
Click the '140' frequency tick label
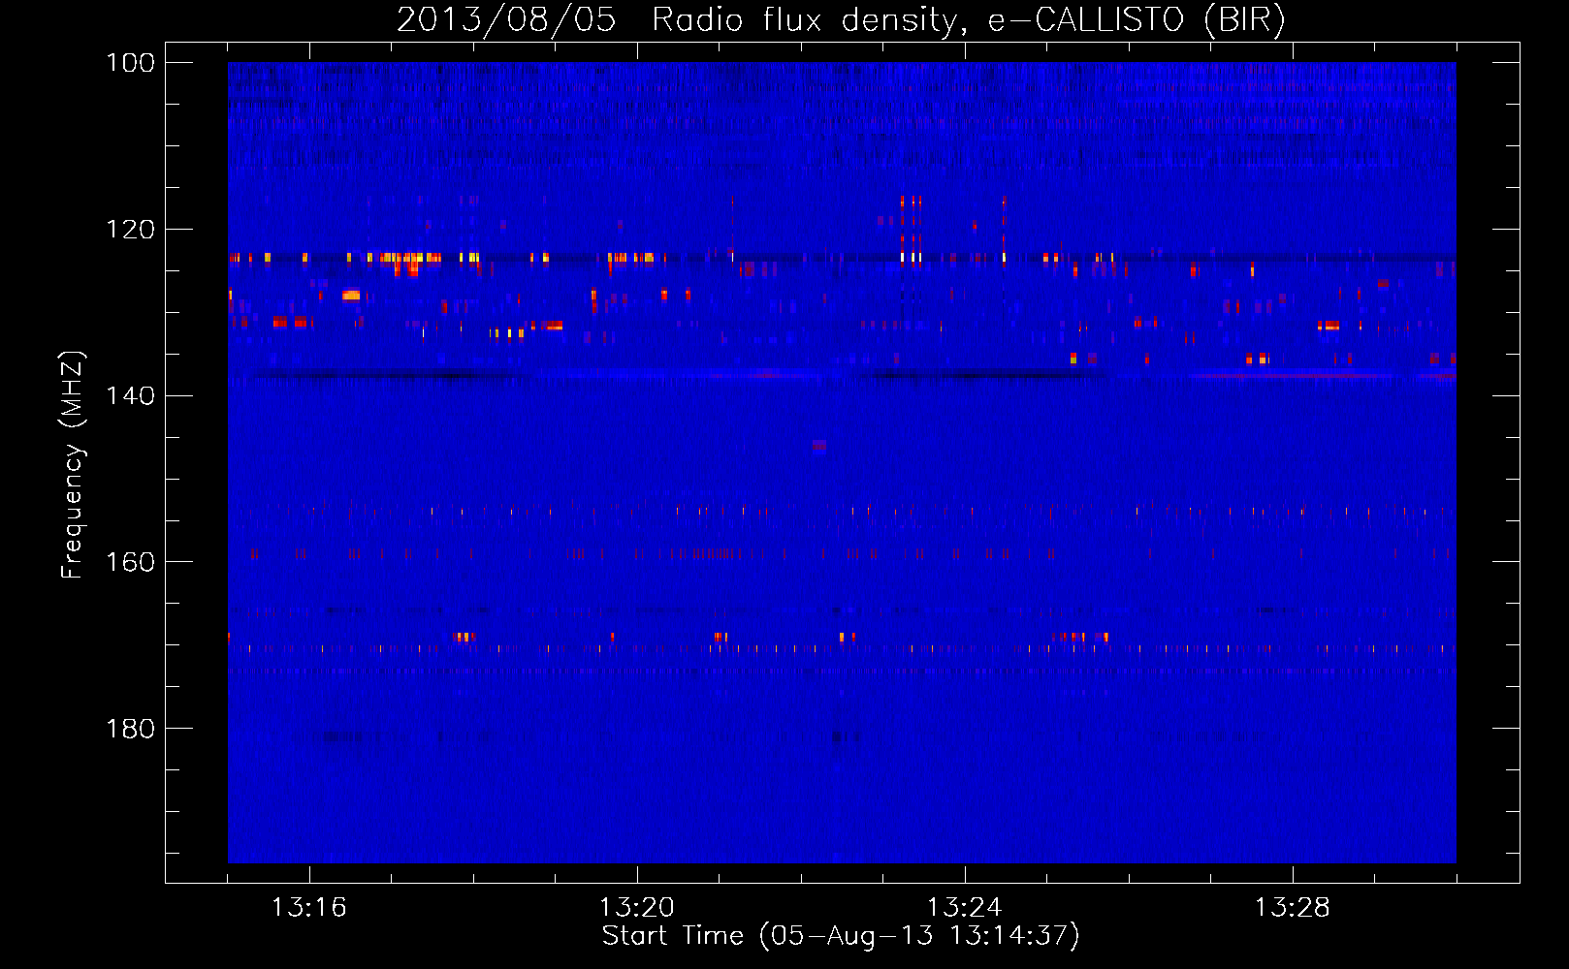[x=131, y=395]
